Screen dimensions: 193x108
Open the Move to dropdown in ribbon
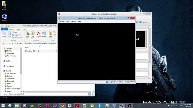(x=27, y=35)
